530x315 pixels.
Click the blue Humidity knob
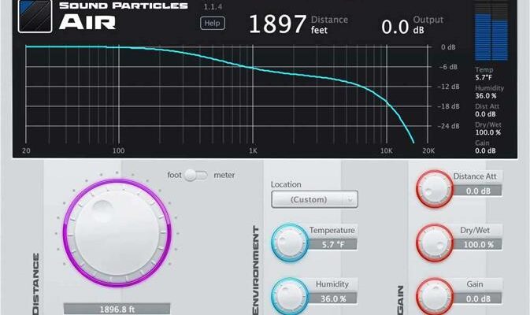(x=289, y=294)
